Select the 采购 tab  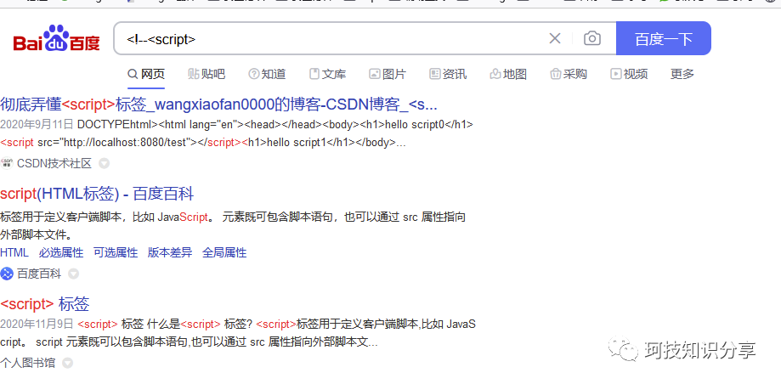click(569, 74)
